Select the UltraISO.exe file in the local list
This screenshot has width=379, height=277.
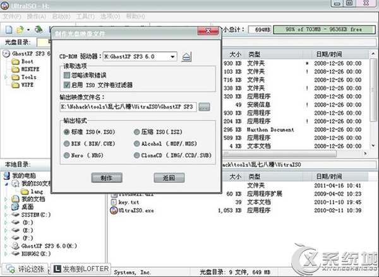132,210
